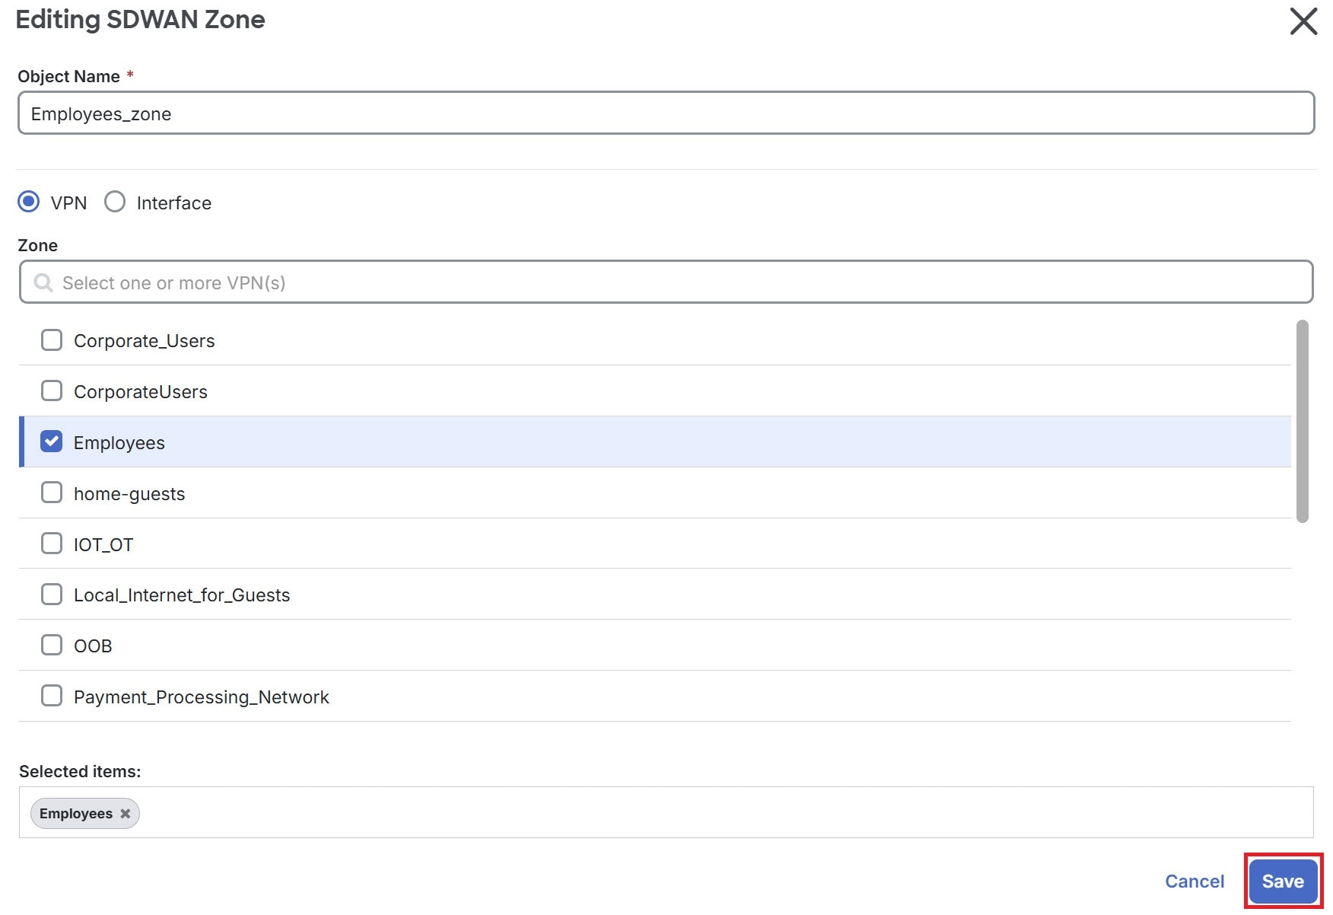1333x915 pixels.
Task: Select the home-guests zone checkbox
Action: [x=51, y=493]
